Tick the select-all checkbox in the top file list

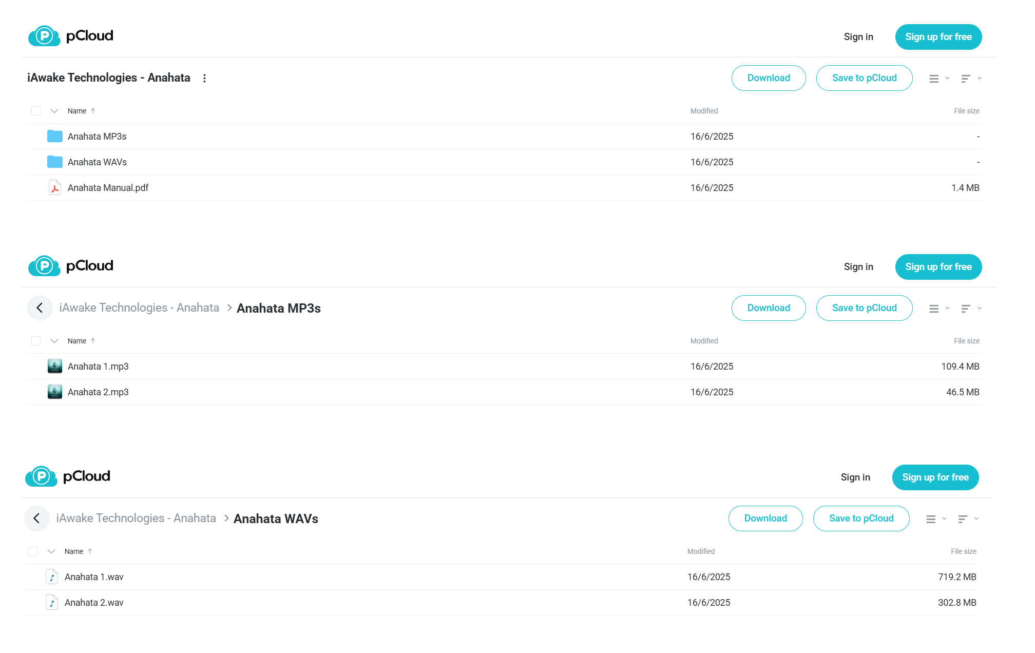(36, 111)
